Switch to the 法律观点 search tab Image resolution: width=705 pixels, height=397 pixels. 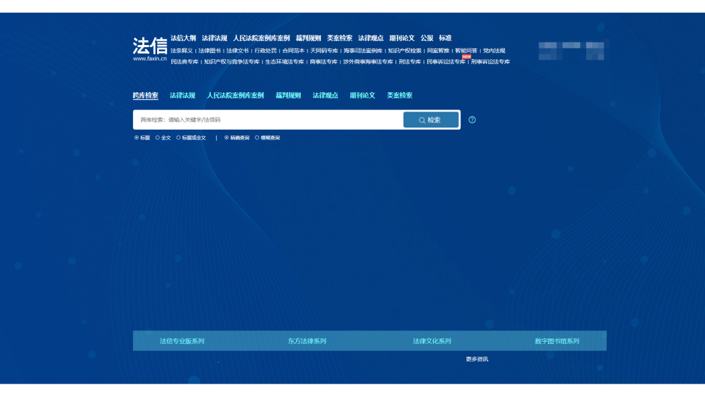[x=325, y=95]
